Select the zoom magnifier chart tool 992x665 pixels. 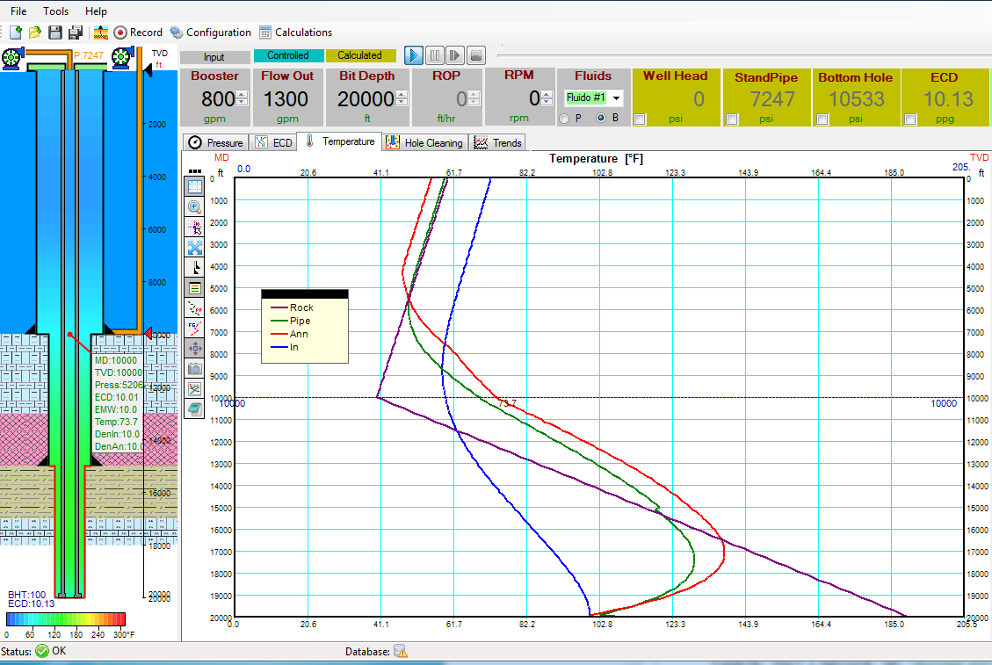[195, 206]
